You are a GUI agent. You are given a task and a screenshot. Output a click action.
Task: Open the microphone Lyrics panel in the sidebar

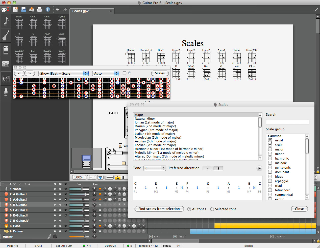(6, 92)
